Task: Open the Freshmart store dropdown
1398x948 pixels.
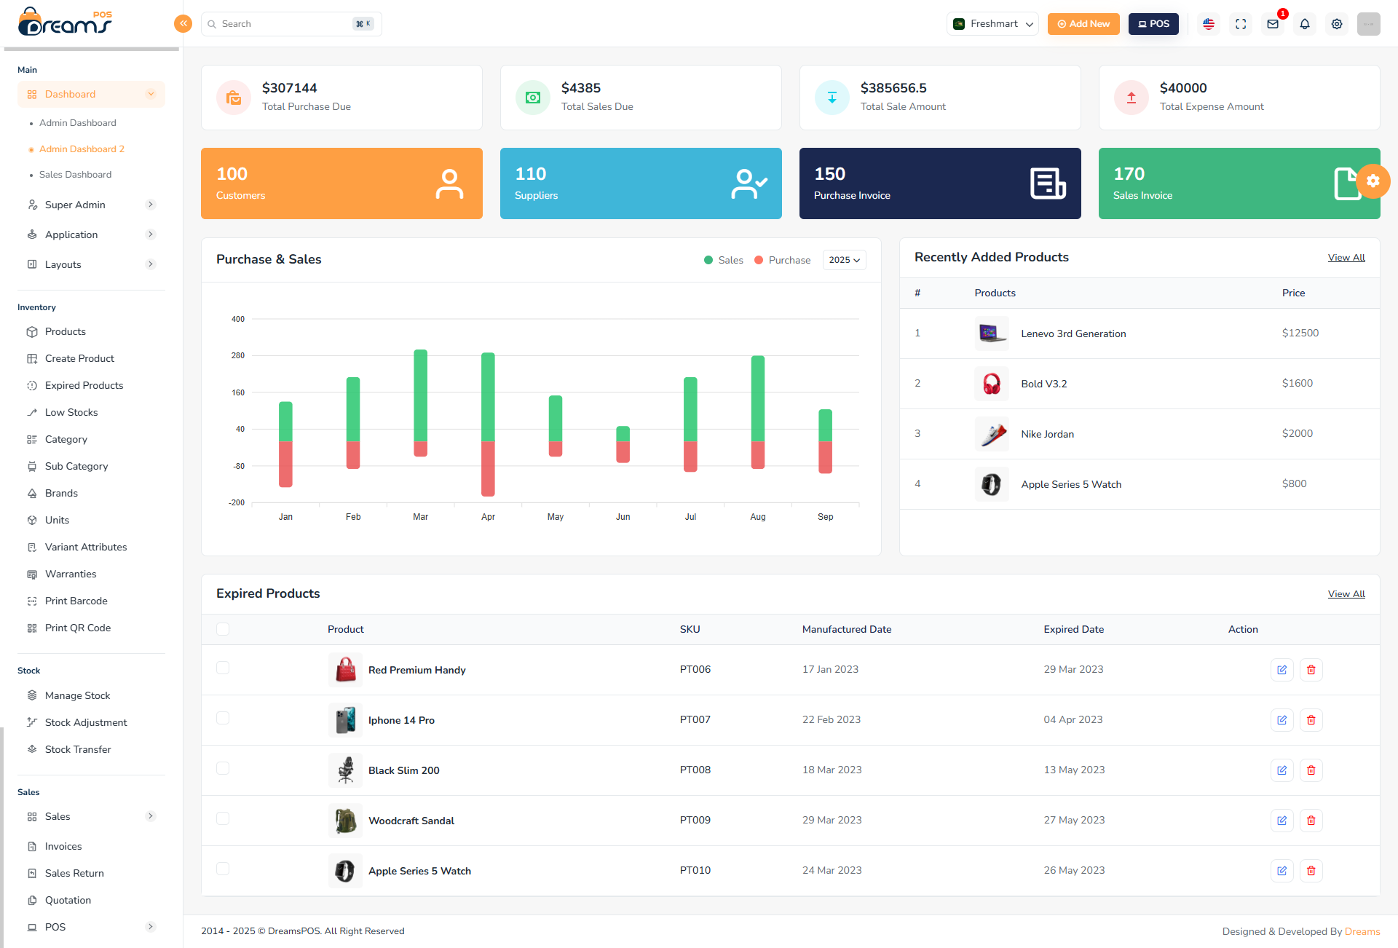Action: (x=992, y=23)
